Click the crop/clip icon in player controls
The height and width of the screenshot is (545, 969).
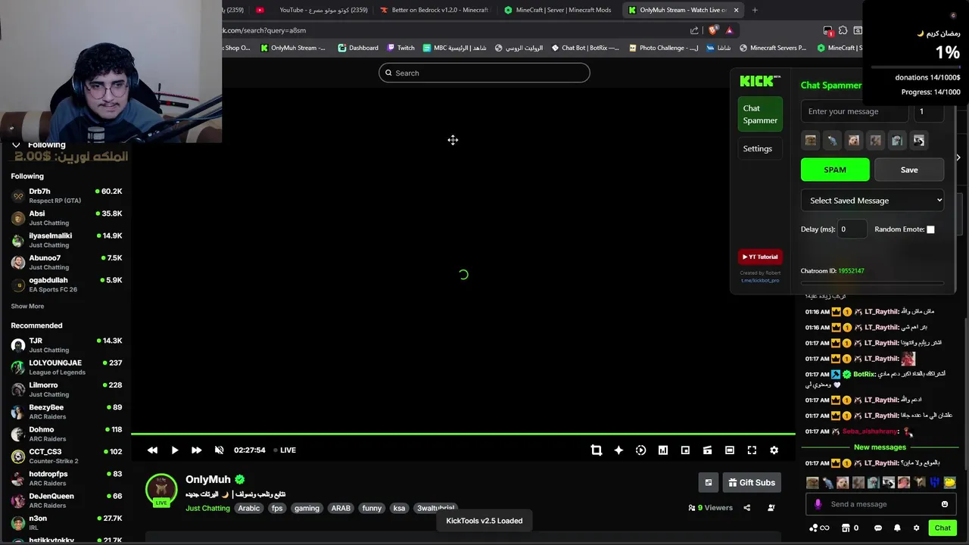597,450
